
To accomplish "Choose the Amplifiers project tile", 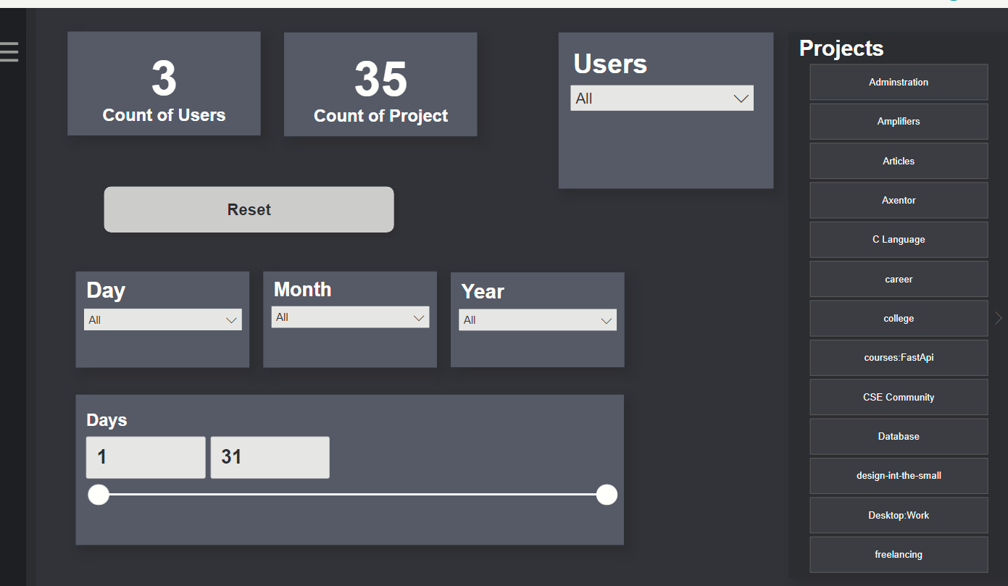I will coord(898,122).
